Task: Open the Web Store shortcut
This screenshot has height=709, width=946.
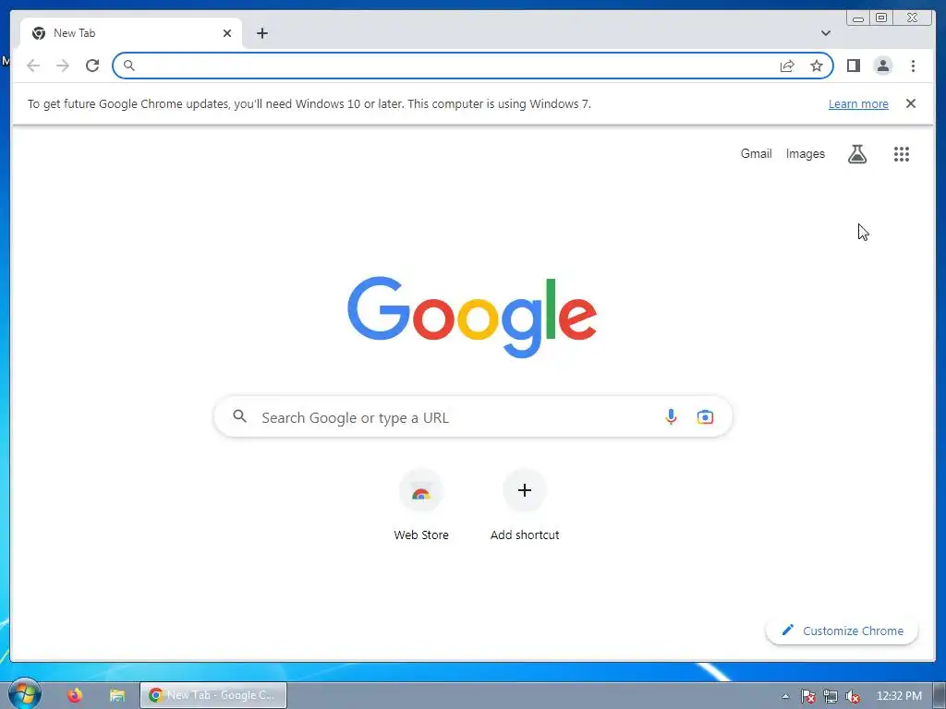Action: tap(421, 506)
